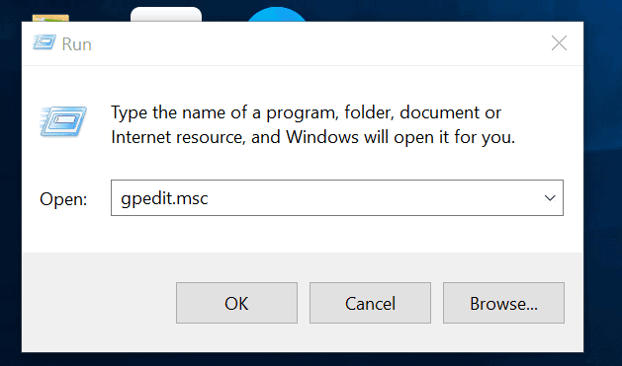Image resolution: width=622 pixels, height=366 pixels.
Task: Click the "Internet resource, and Windows" description line
Action: pyautogui.click(x=313, y=138)
